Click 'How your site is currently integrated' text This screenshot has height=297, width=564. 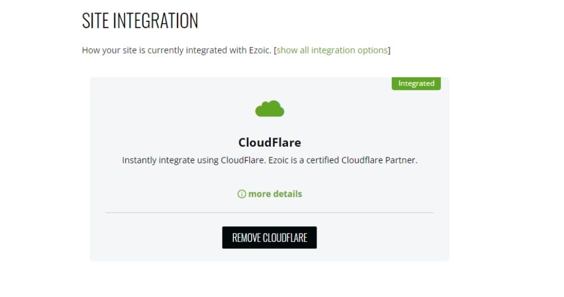[x=176, y=50]
